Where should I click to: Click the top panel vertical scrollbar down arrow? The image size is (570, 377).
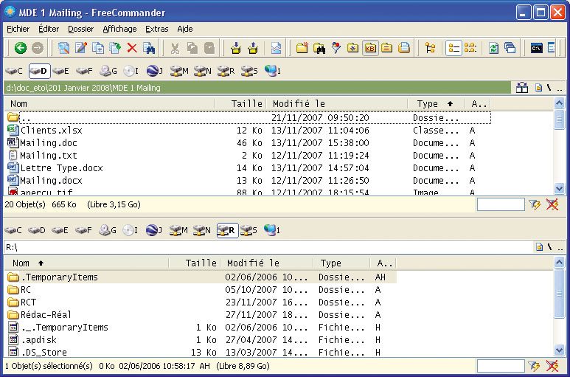(x=560, y=187)
